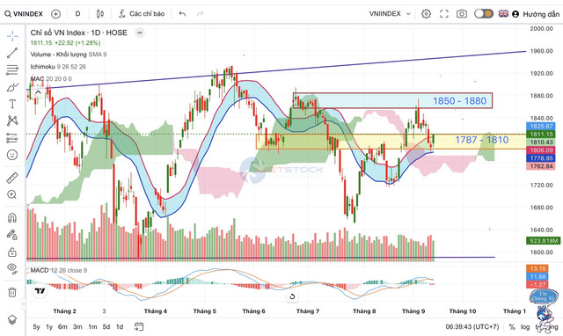Collapse the chart legend indicator list

[140, 33]
